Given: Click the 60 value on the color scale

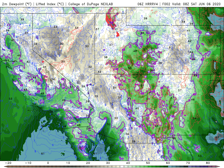Looking at the screenshot, I should (x=168, y=163).
